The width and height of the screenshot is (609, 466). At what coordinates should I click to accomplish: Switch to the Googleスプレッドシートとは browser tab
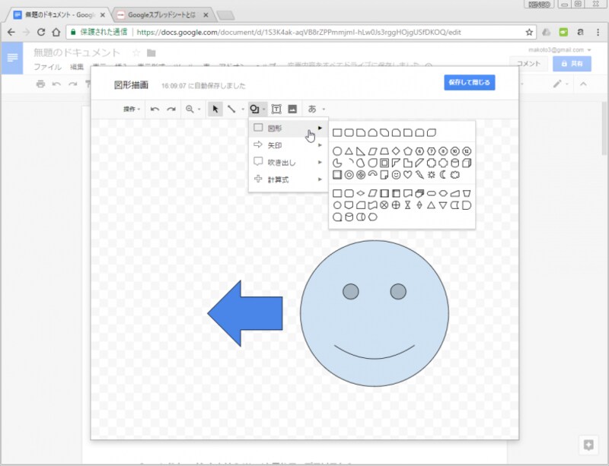(160, 13)
